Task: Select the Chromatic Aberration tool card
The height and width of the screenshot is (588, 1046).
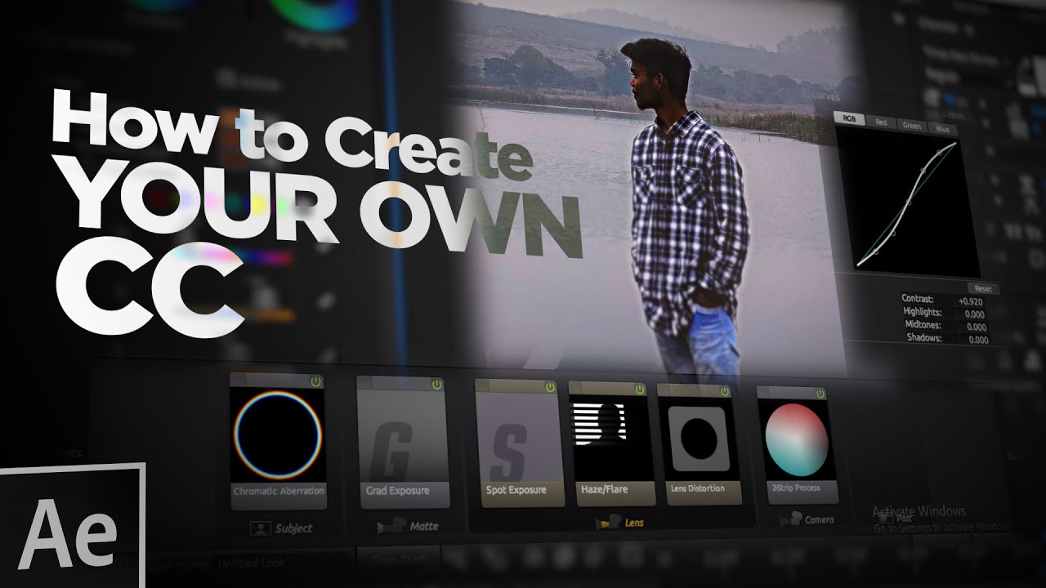Action: click(x=278, y=442)
